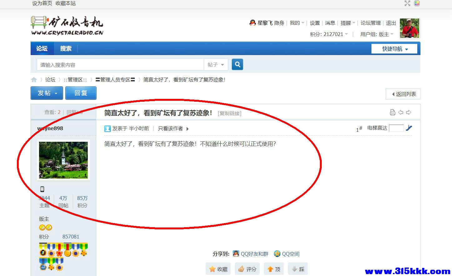452x276 pixels.
Task: Switch to the 搜索 tab
Action: (66, 49)
